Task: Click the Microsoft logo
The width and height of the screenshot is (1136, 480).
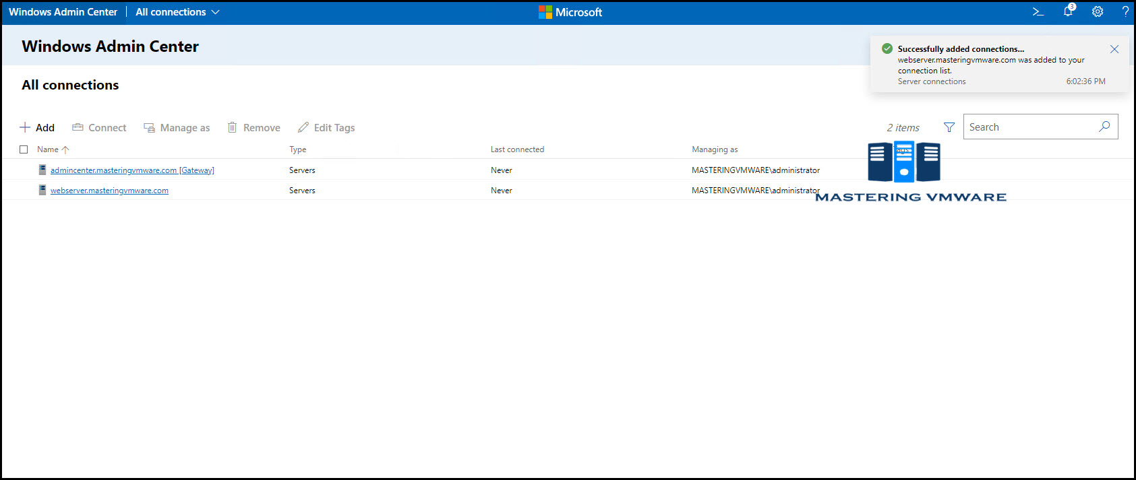Action: 570,12
